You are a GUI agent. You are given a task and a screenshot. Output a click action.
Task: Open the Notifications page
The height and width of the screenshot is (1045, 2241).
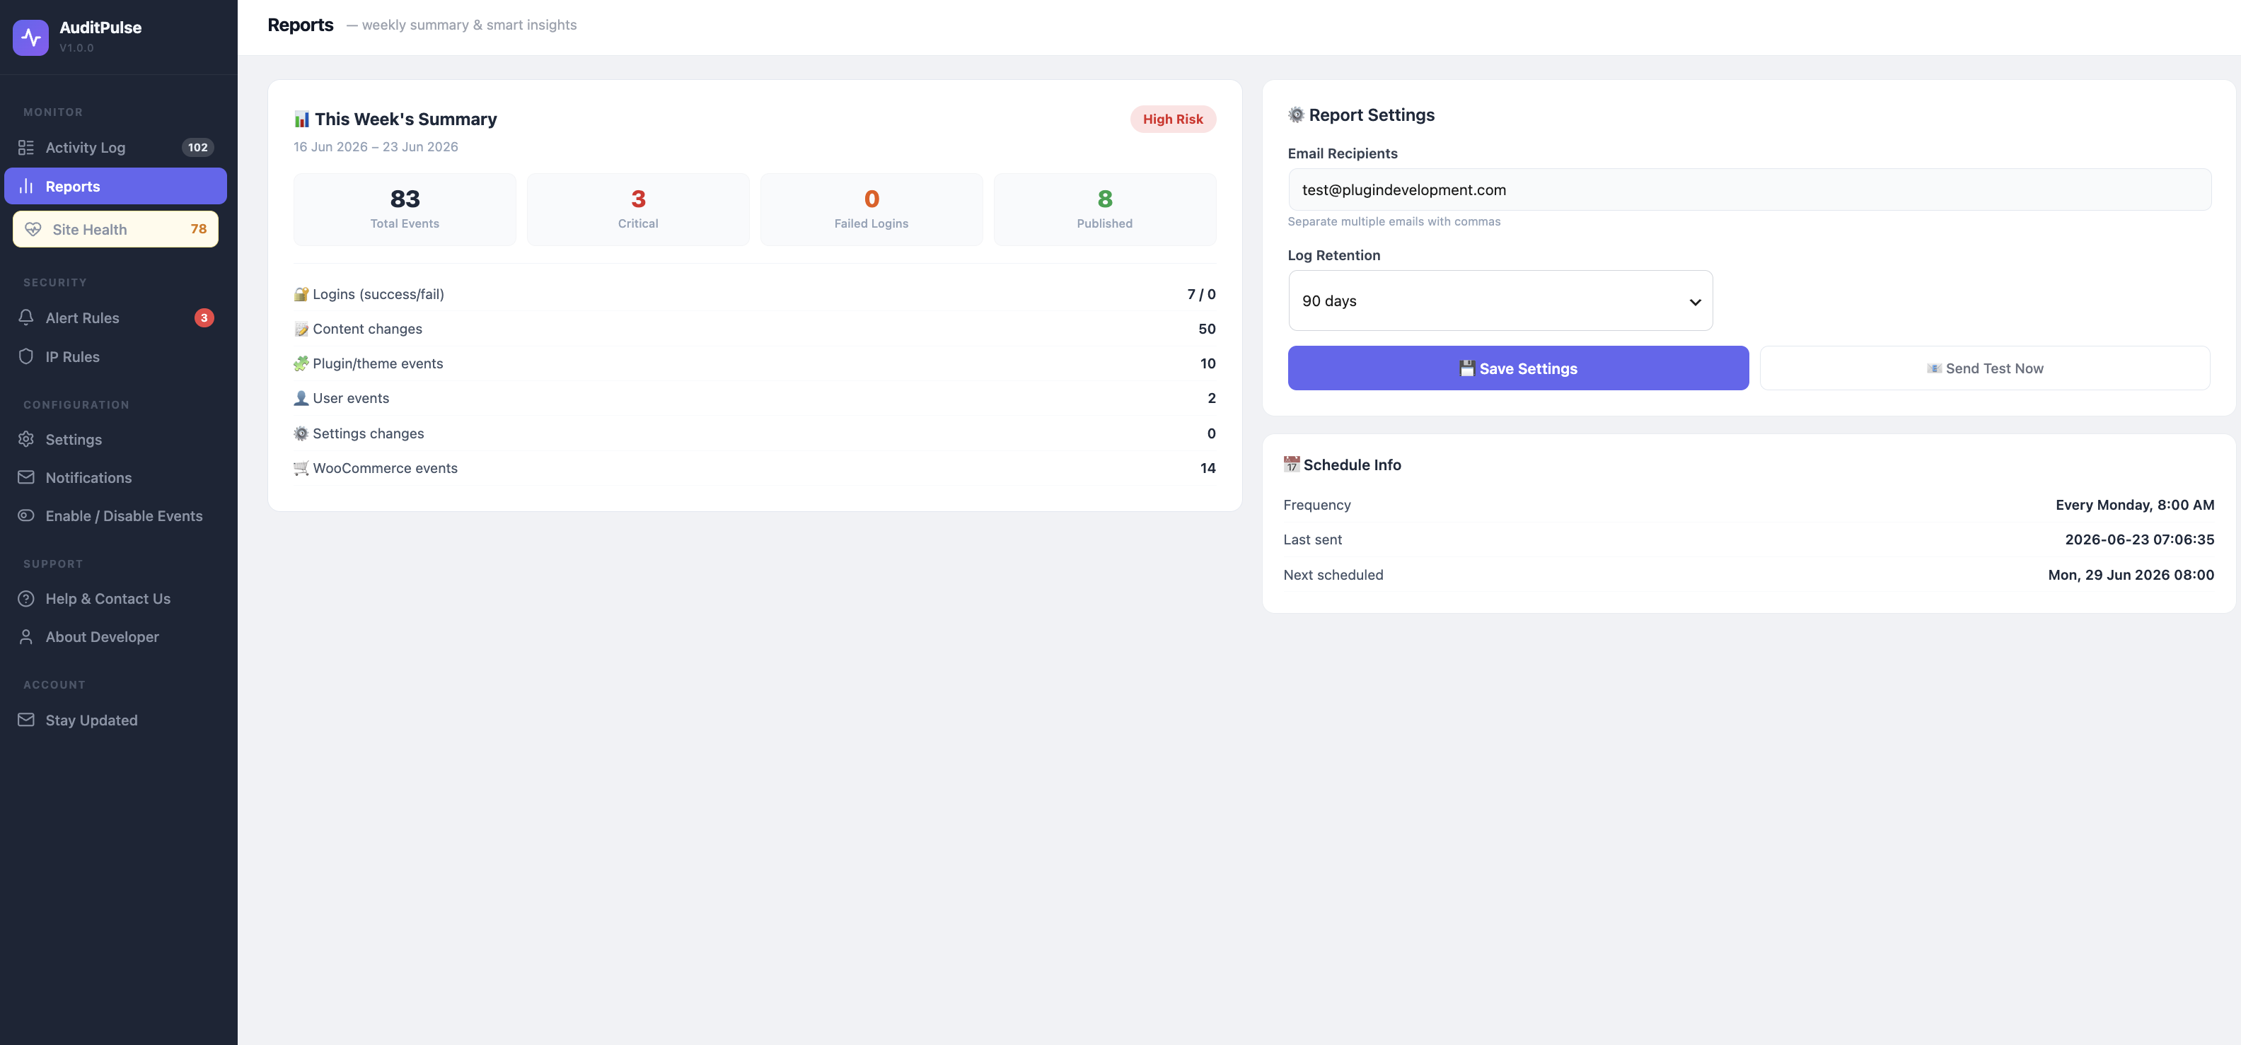(x=116, y=477)
